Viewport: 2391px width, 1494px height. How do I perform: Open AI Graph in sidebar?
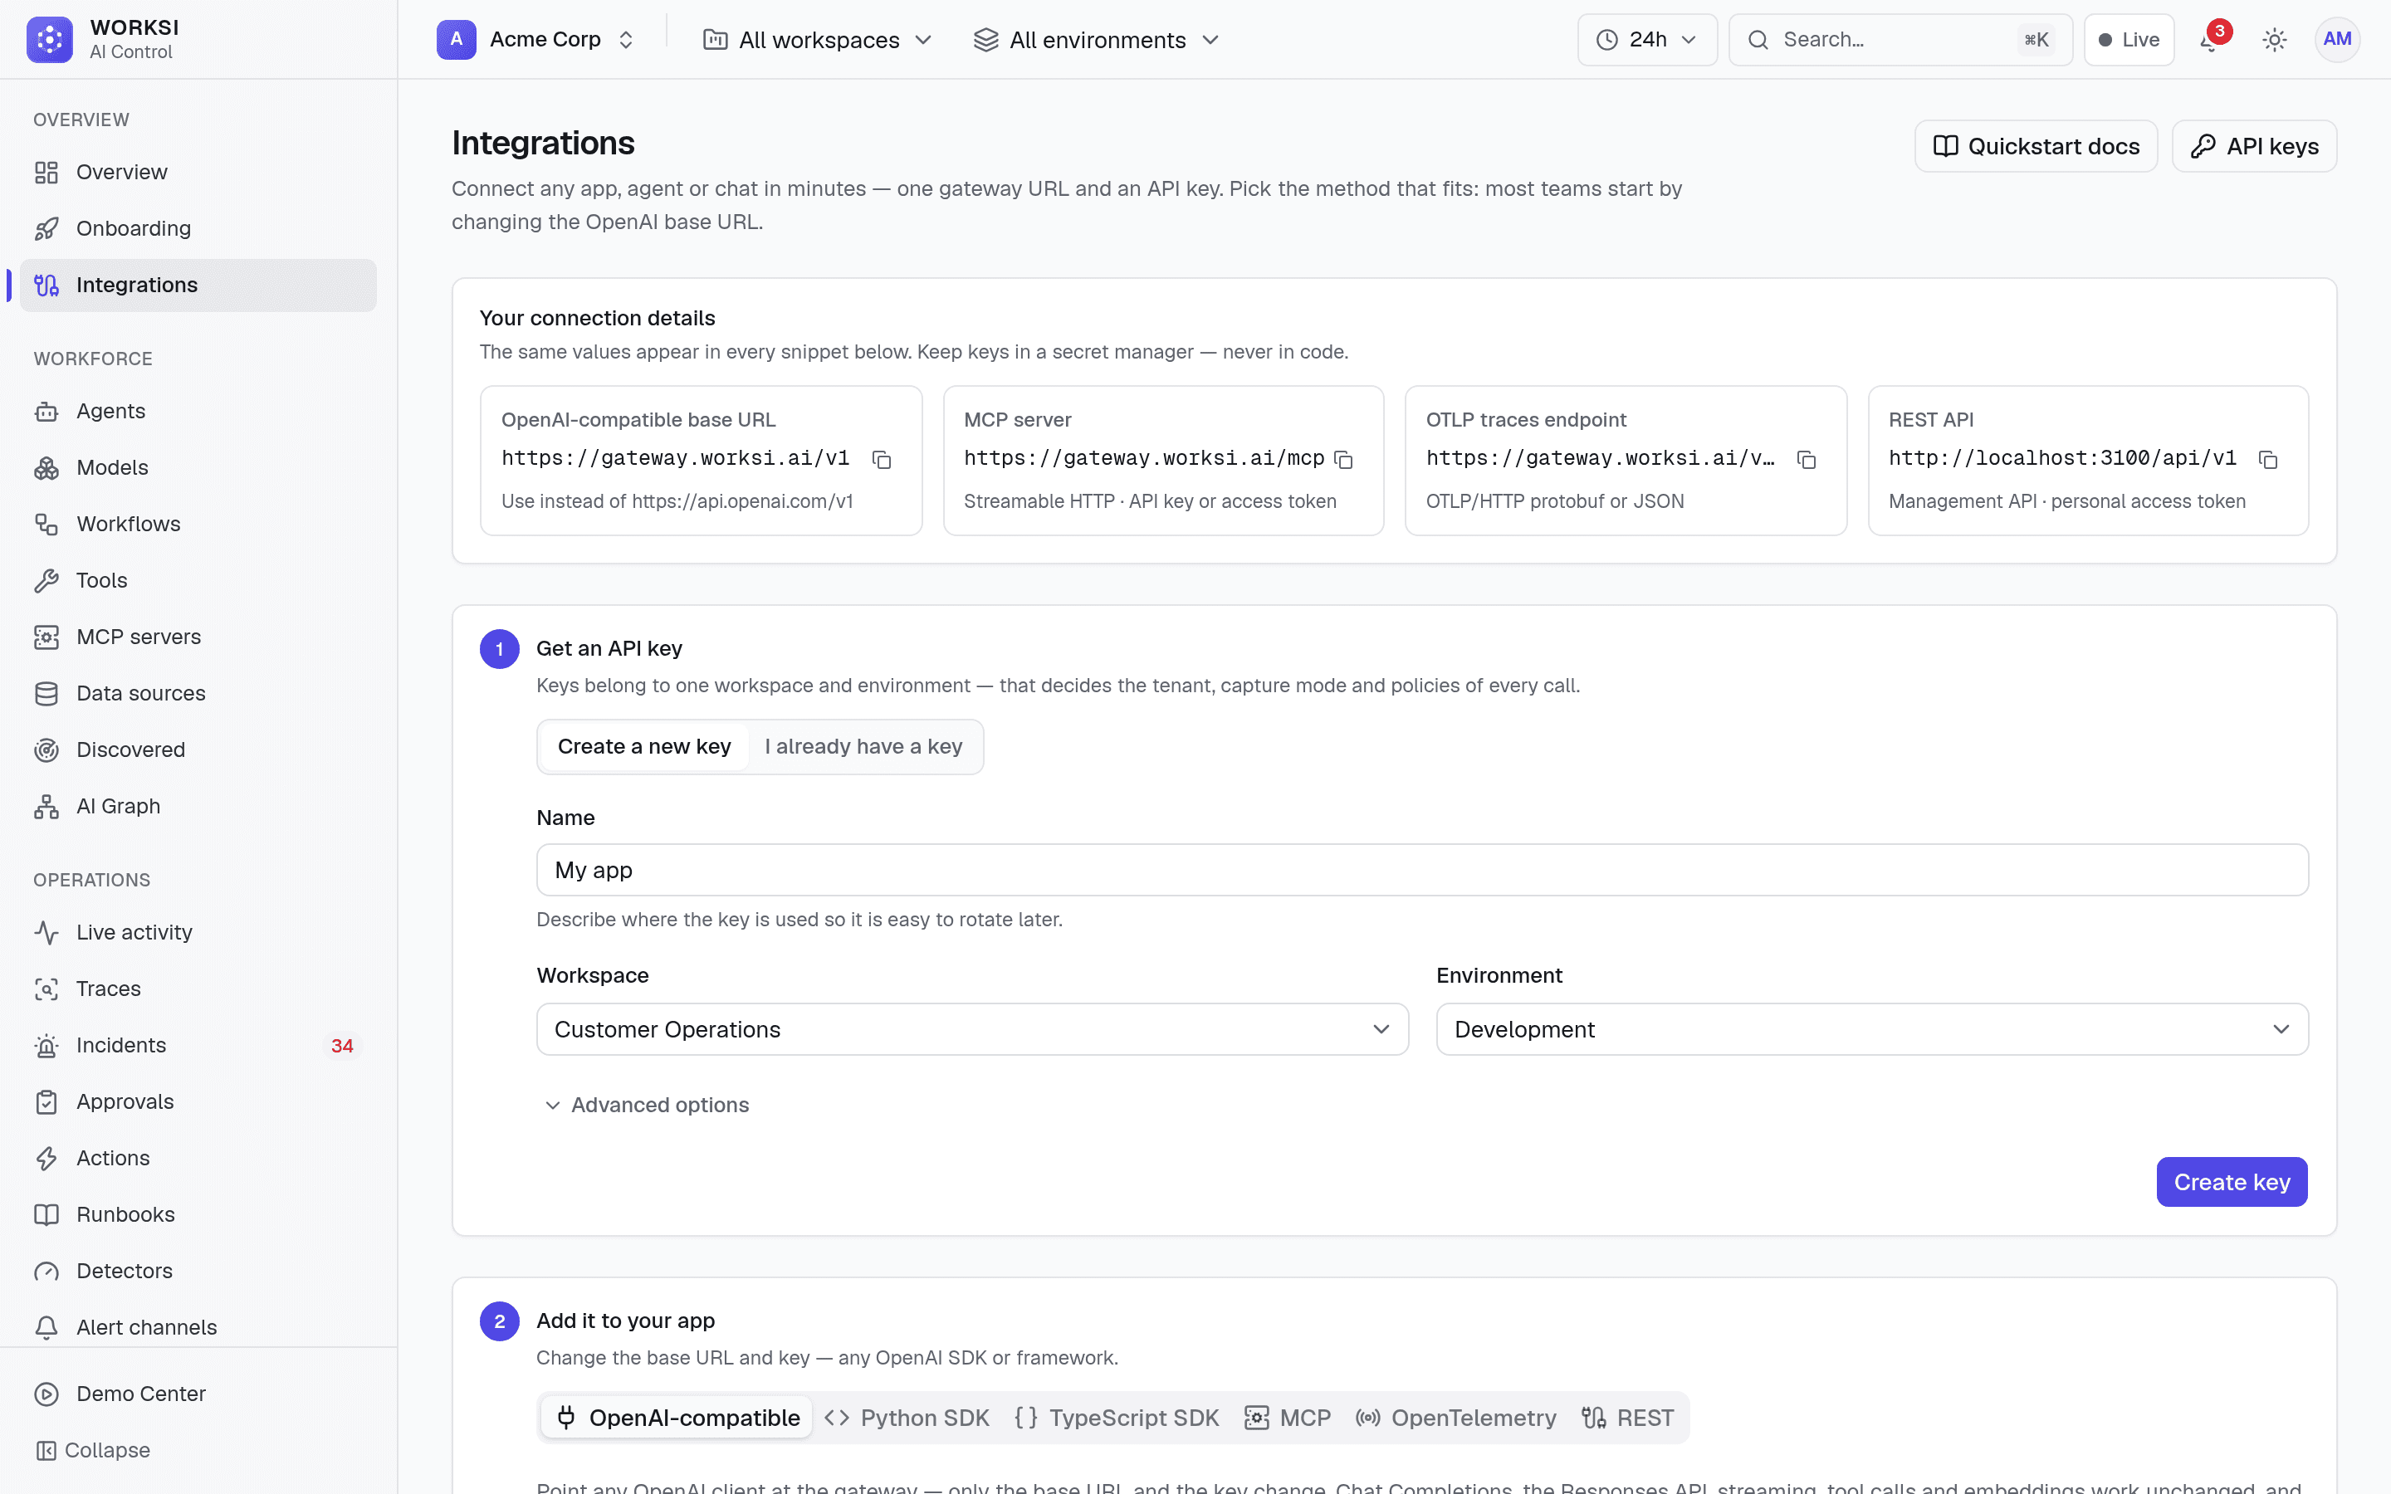198,806
